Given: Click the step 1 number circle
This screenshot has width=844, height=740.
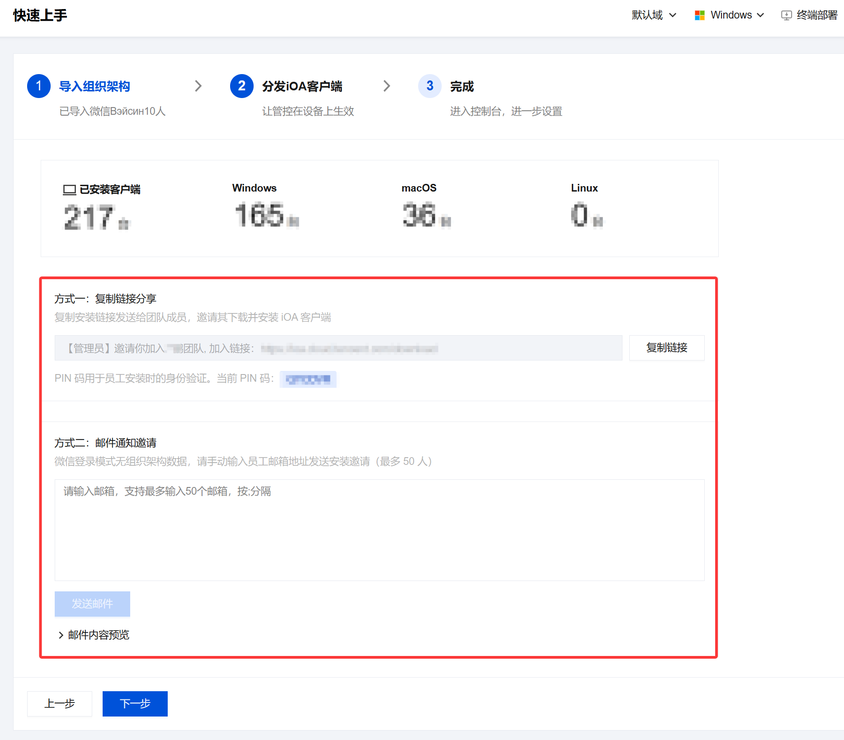Looking at the screenshot, I should [x=39, y=86].
